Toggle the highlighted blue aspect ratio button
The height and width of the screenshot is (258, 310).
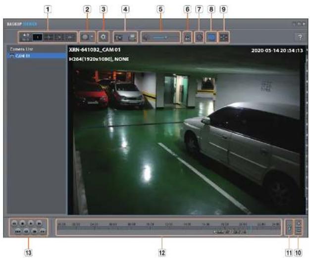click(211, 37)
